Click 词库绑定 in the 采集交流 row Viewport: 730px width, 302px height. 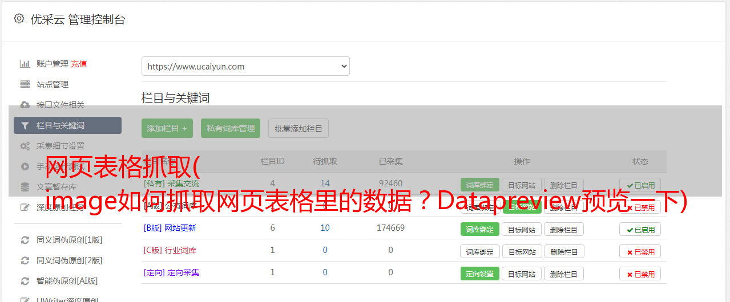(x=480, y=185)
